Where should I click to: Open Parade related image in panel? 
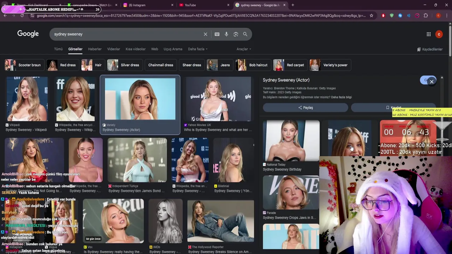click(291, 193)
